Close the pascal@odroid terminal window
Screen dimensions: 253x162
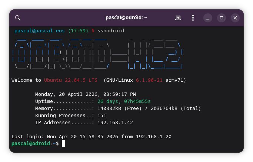coord(235,18)
